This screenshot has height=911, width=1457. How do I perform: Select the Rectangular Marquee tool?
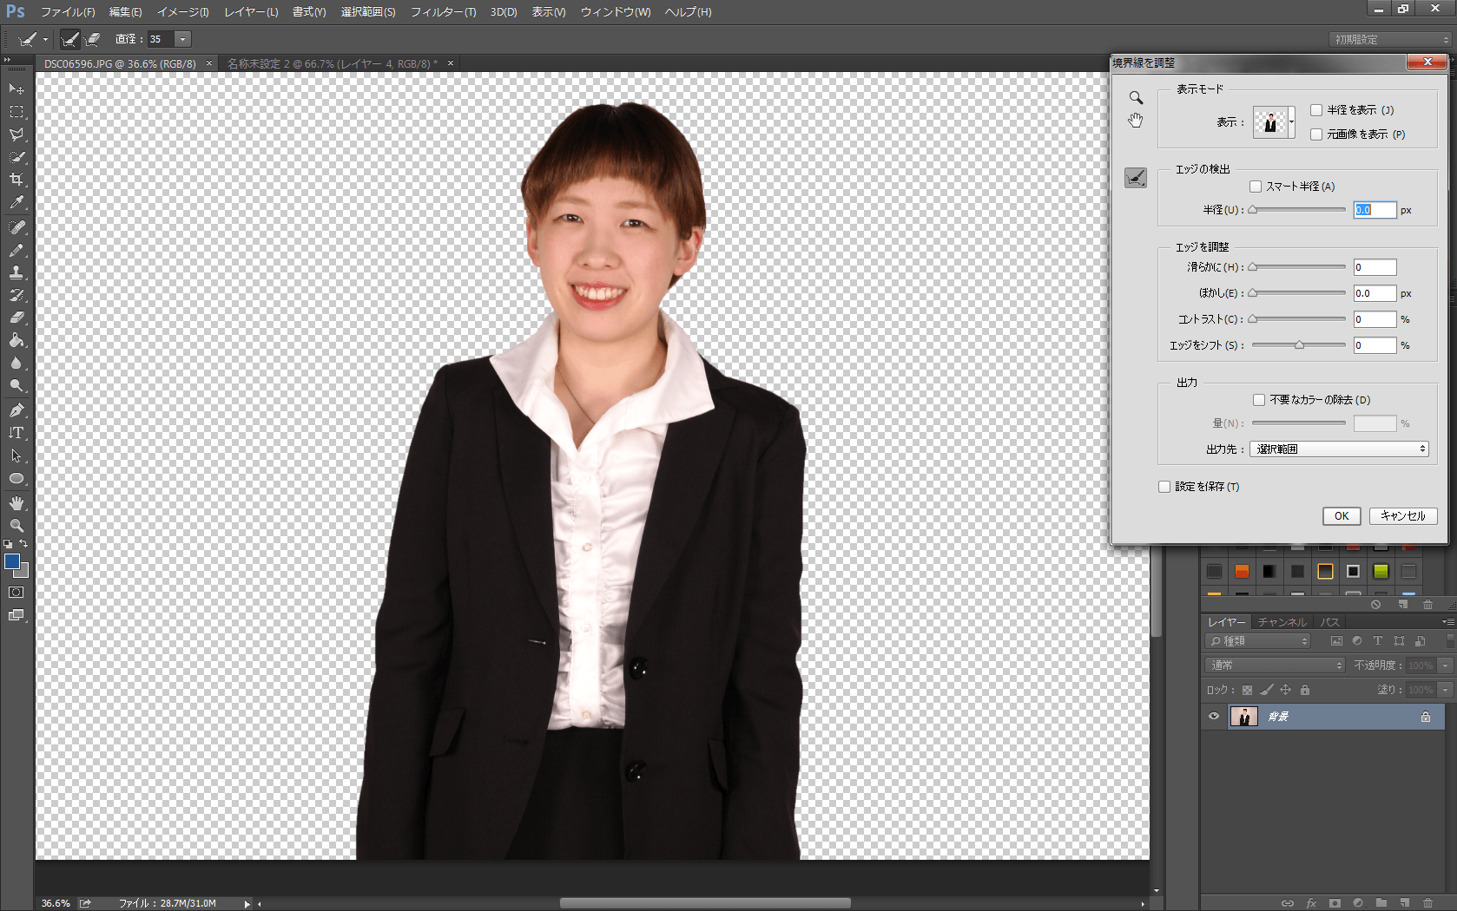16,112
